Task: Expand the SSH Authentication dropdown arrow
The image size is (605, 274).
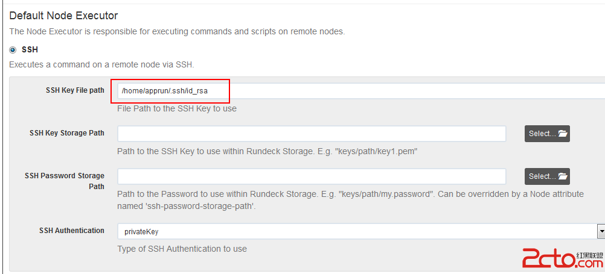Action: [601, 231]
